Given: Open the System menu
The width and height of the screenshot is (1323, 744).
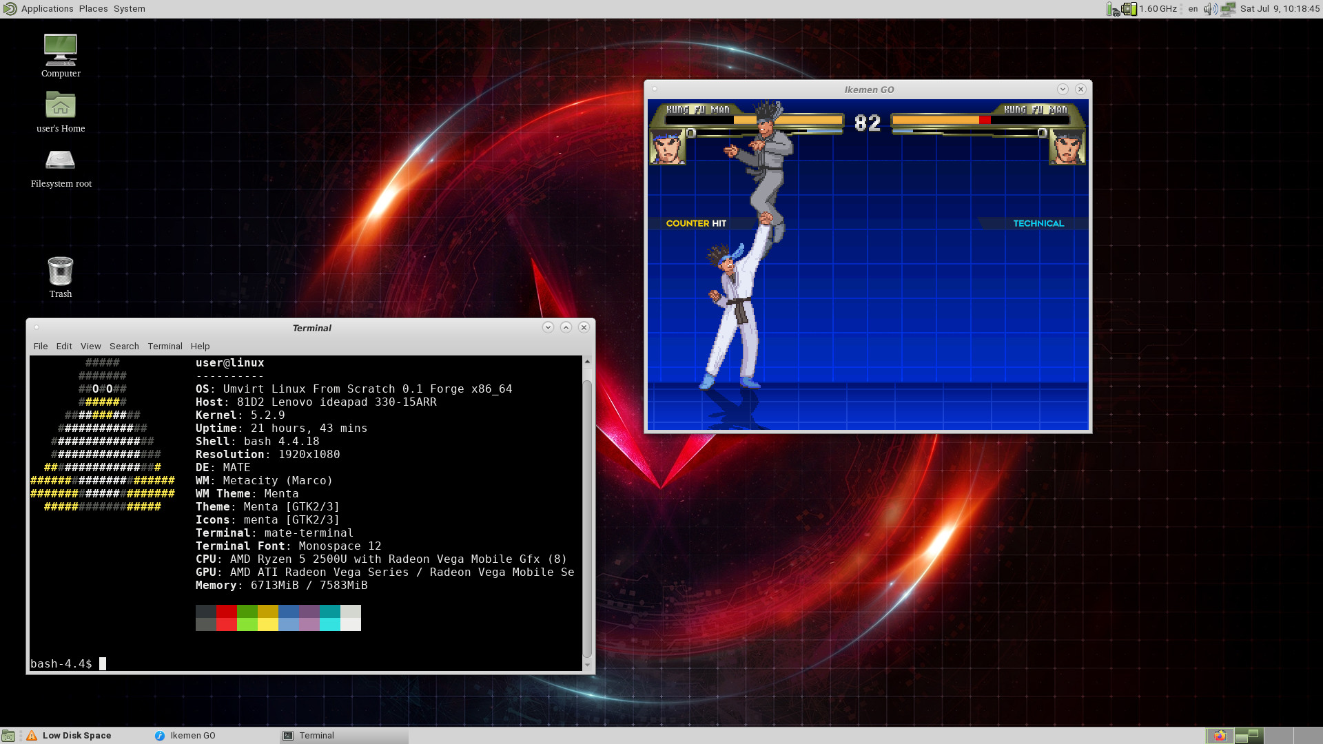Looking at the screenshot, I should [129, 9].
